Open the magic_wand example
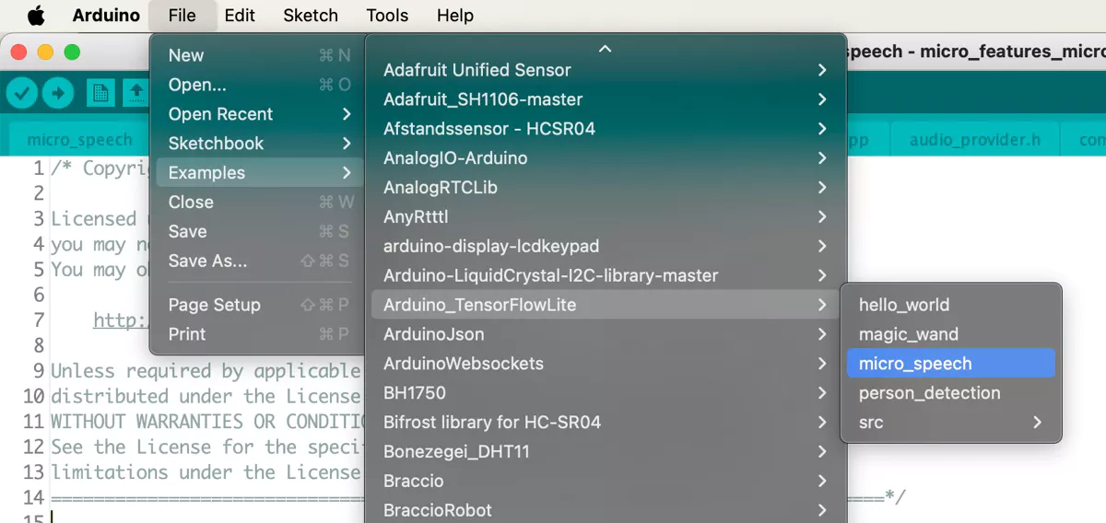 point(950,334)
